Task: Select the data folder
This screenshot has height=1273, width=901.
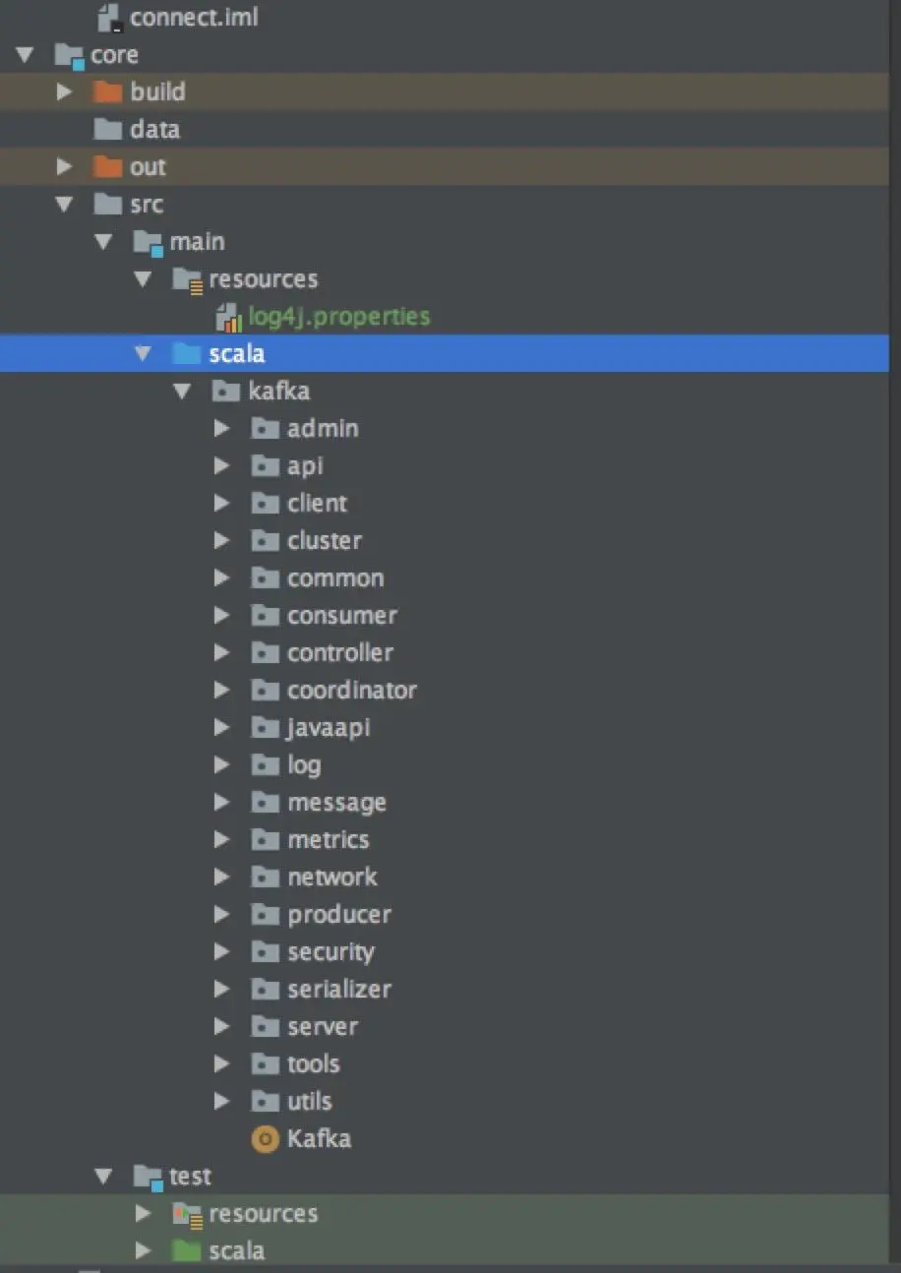Action: click(154, 129)
